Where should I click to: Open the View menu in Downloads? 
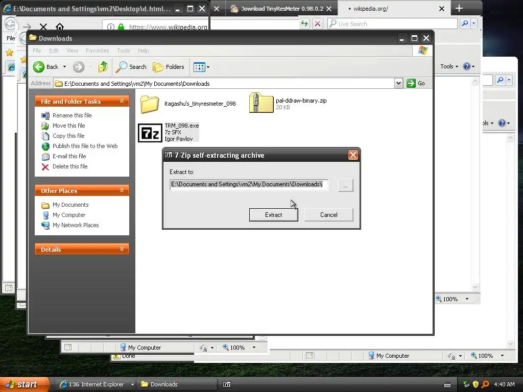click(x=72, y=51)
